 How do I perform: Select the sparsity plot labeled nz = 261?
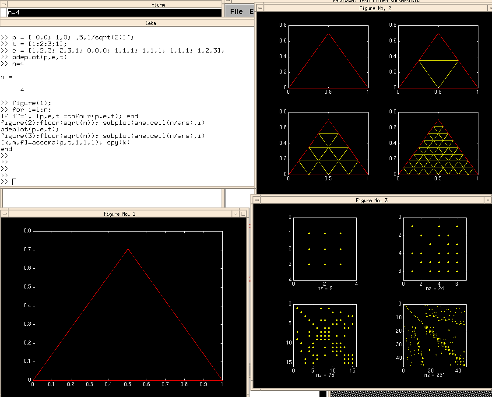pos(435,335)
